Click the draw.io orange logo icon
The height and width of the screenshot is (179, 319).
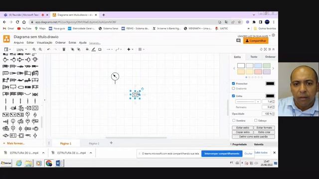tap(6, 39)
